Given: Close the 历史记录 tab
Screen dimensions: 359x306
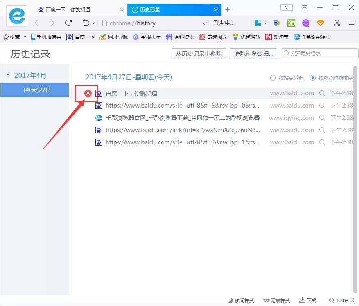Looking at the screenshot, I should click(x=216, y=9).
